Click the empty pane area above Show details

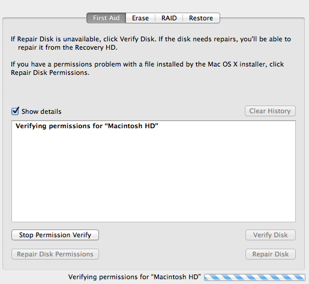154,91
